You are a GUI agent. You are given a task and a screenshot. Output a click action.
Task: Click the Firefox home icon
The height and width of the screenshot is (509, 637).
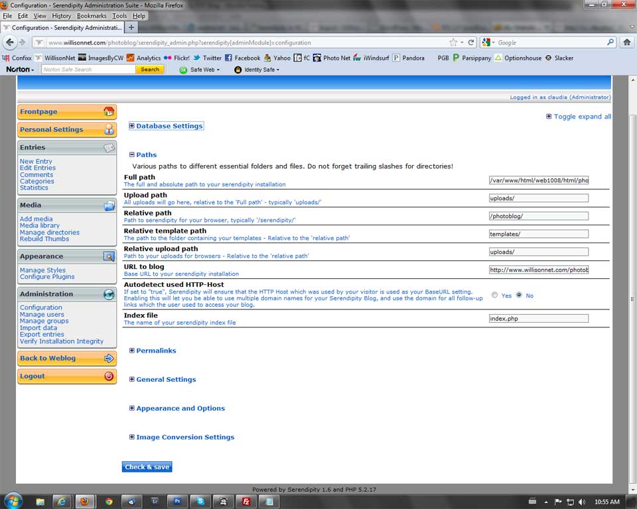tap(626, 42)
